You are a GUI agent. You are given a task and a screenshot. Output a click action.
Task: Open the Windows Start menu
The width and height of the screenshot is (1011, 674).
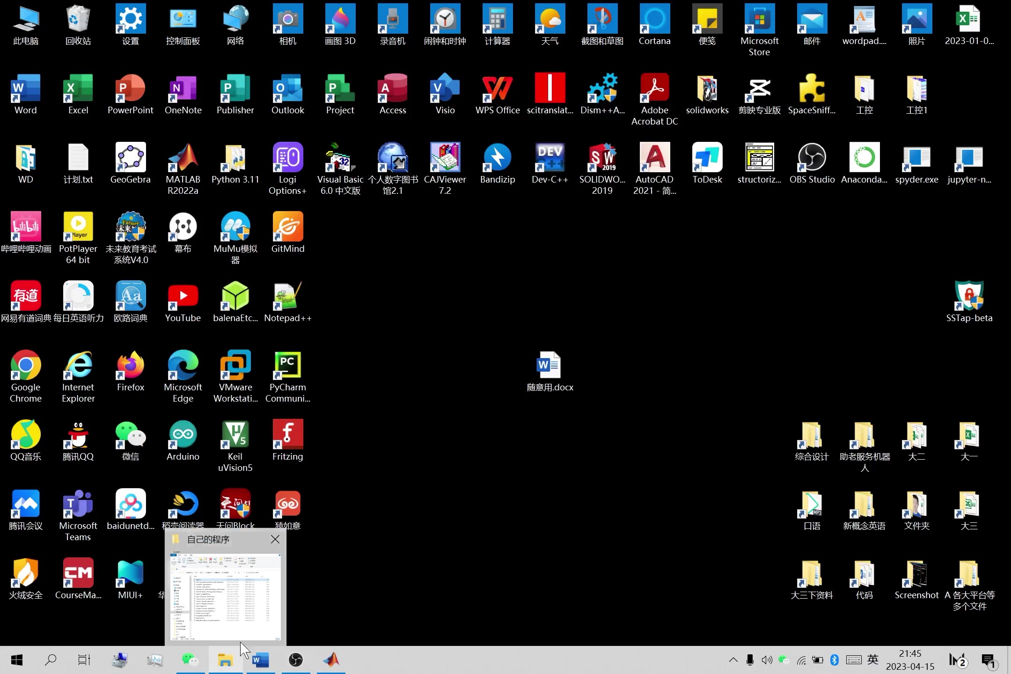click(17, 660)
